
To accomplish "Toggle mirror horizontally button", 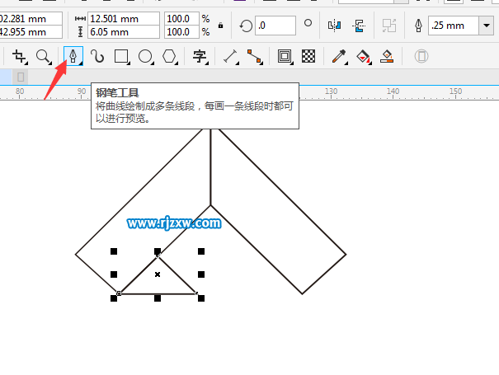I will pyautogui.click(x=334, y=26).
